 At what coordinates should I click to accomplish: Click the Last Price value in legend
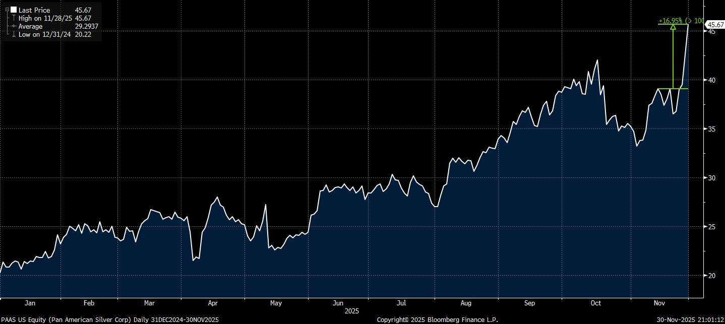coord(83,10)
